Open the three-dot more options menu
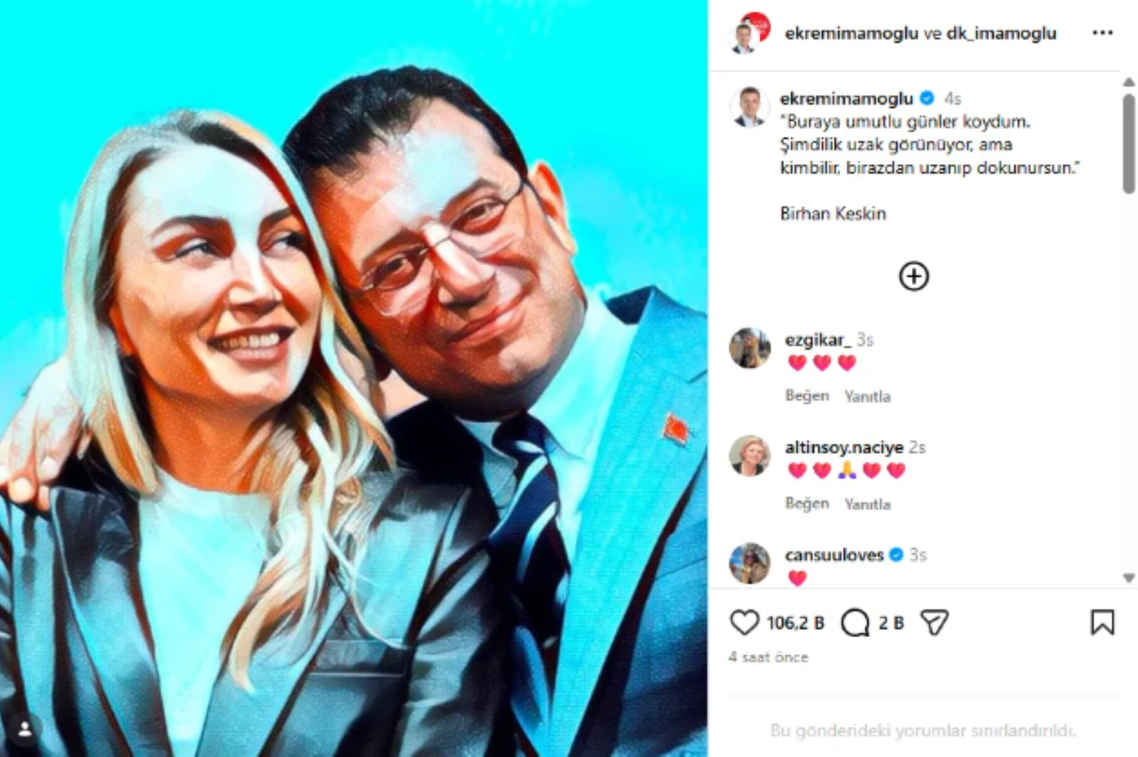Viewport: 1138px width, 757px height. [x=1102, y=33]
